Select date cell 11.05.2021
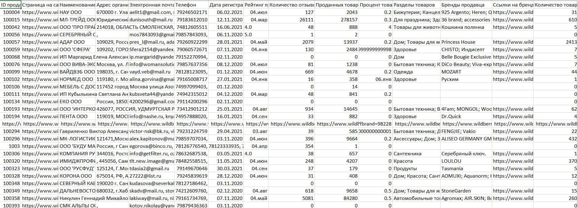The height and width of the screenshot is (208, 578). click(x=226, y=161)
